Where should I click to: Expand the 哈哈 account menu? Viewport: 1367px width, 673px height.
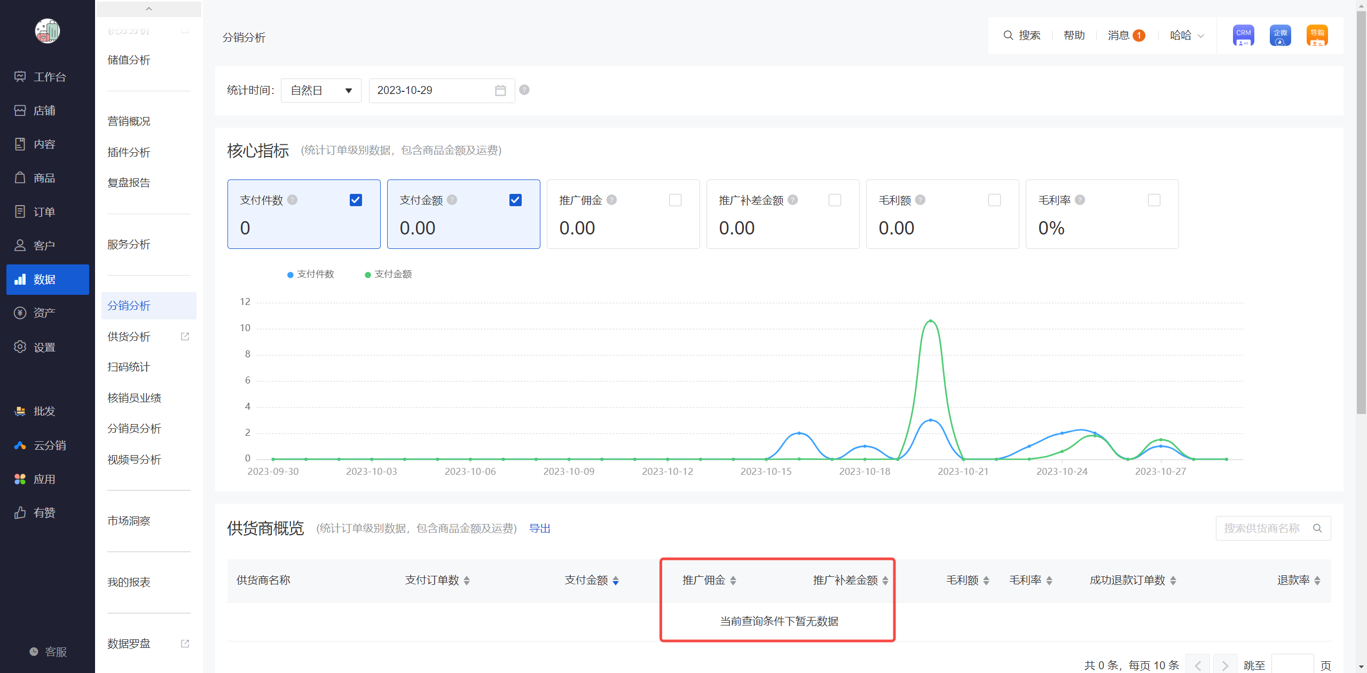coord(1187,35)
